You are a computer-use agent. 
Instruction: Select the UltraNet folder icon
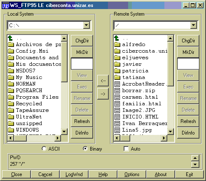pyautogui.click(x=11, y=117)
